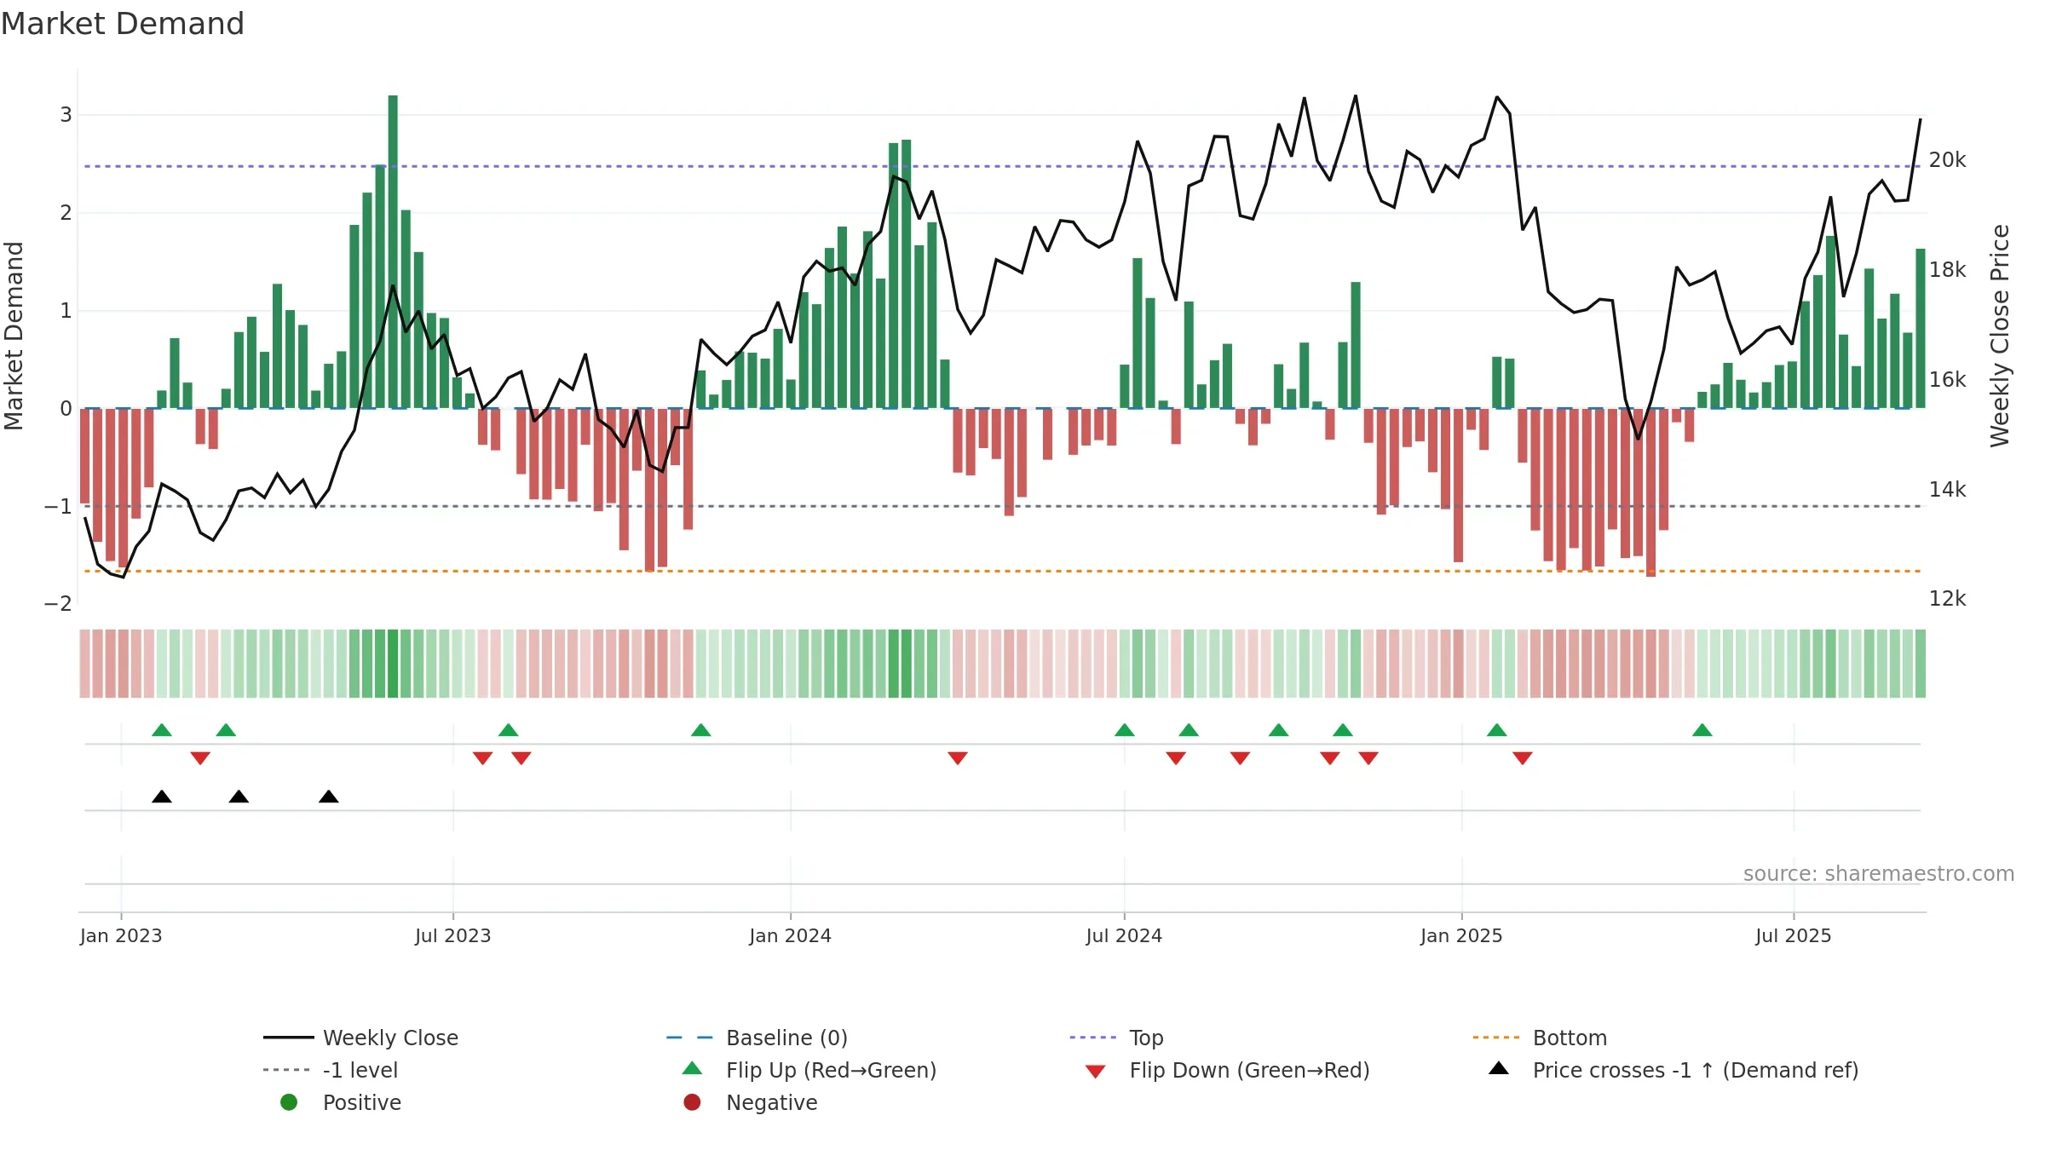
Task: Click the tallest green demand bar
Action: (393, 251)
